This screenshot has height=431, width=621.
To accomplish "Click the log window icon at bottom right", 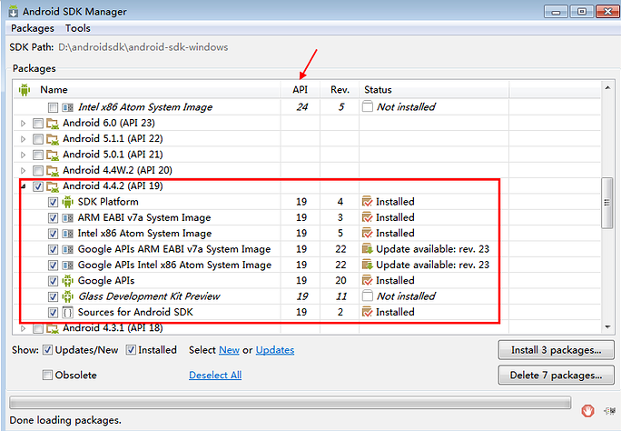I will (x=606, y=408).
